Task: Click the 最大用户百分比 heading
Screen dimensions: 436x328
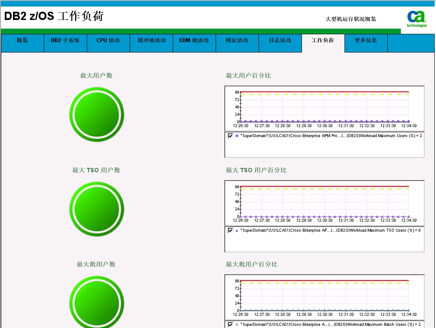Action: [x=248, y=75]
